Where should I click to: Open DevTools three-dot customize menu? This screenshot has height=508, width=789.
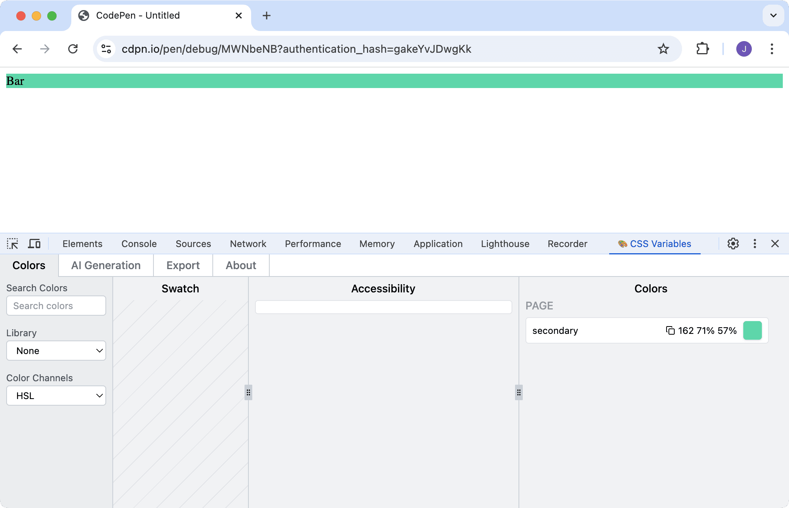click(755, 244)
